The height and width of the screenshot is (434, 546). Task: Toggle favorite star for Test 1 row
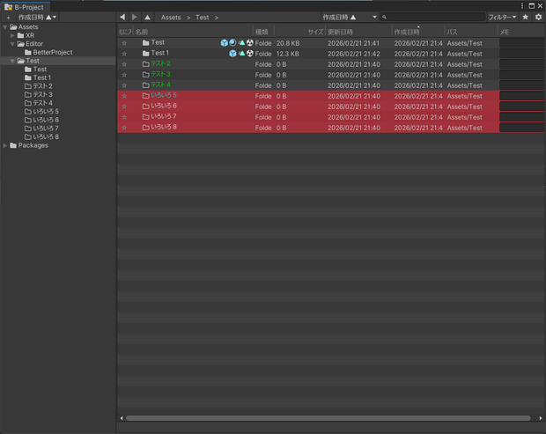124,54
